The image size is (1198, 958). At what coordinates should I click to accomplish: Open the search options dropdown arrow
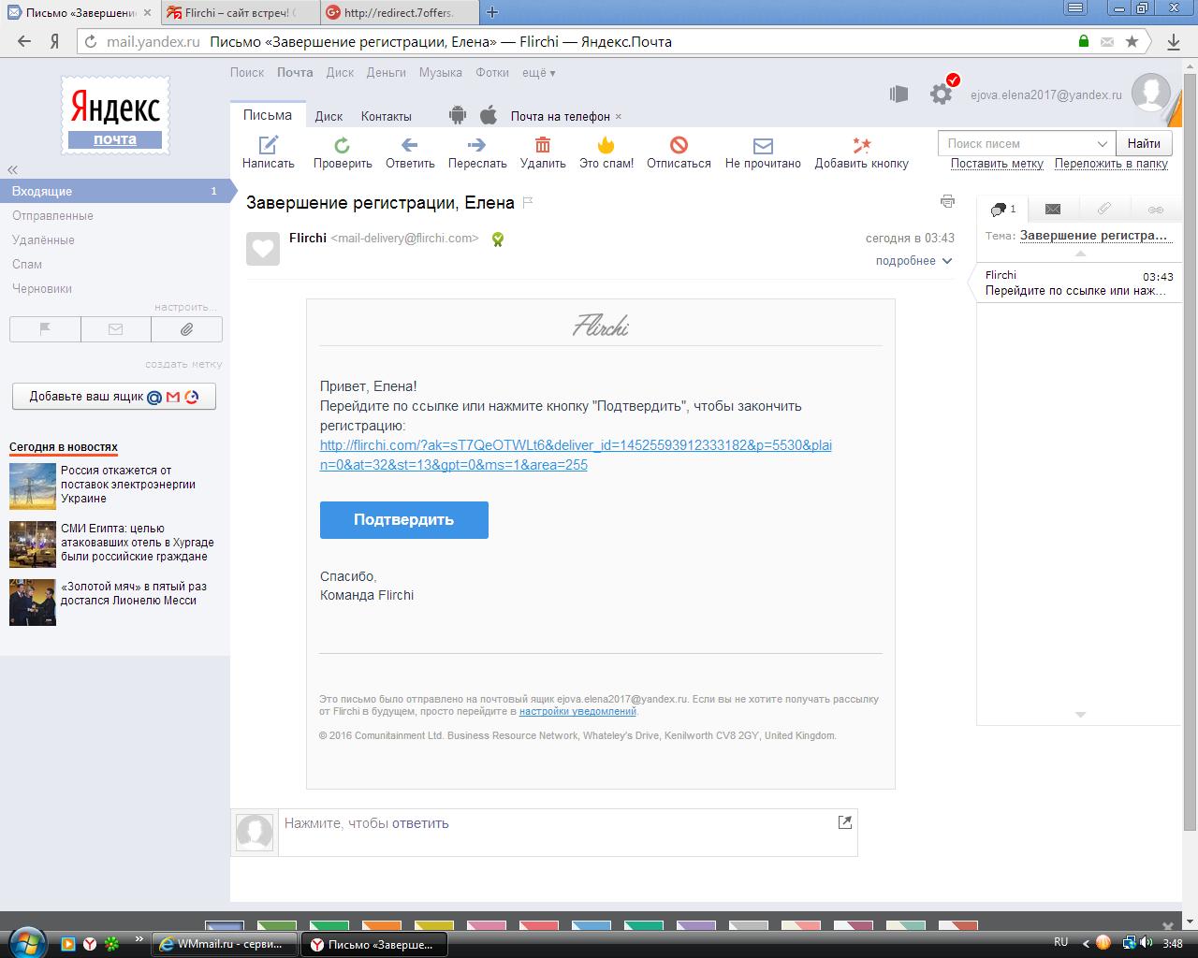click(1103, 143)
